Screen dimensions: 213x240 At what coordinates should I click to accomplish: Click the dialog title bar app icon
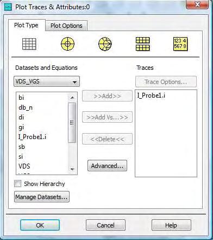pyautogui.click(x=8, y=7)
